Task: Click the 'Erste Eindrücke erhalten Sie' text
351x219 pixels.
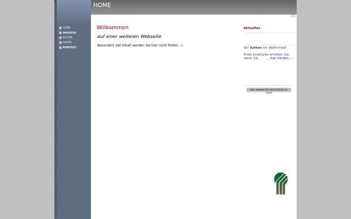Action: pos(267,54)
